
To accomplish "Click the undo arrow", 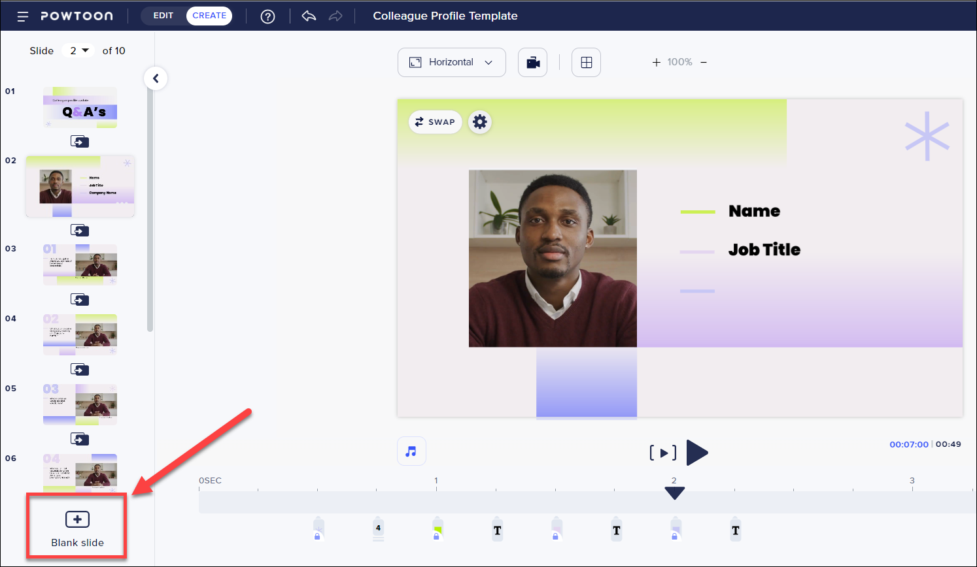I will pos(309,16).
